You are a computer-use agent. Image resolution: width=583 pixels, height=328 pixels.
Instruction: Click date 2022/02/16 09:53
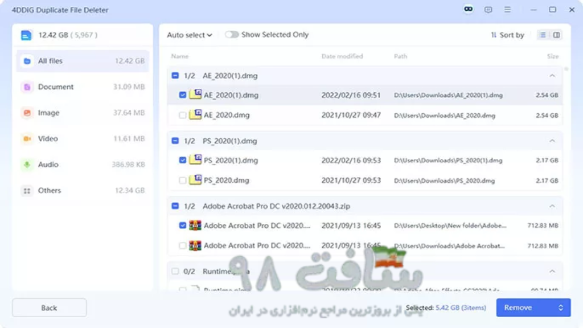351,160
